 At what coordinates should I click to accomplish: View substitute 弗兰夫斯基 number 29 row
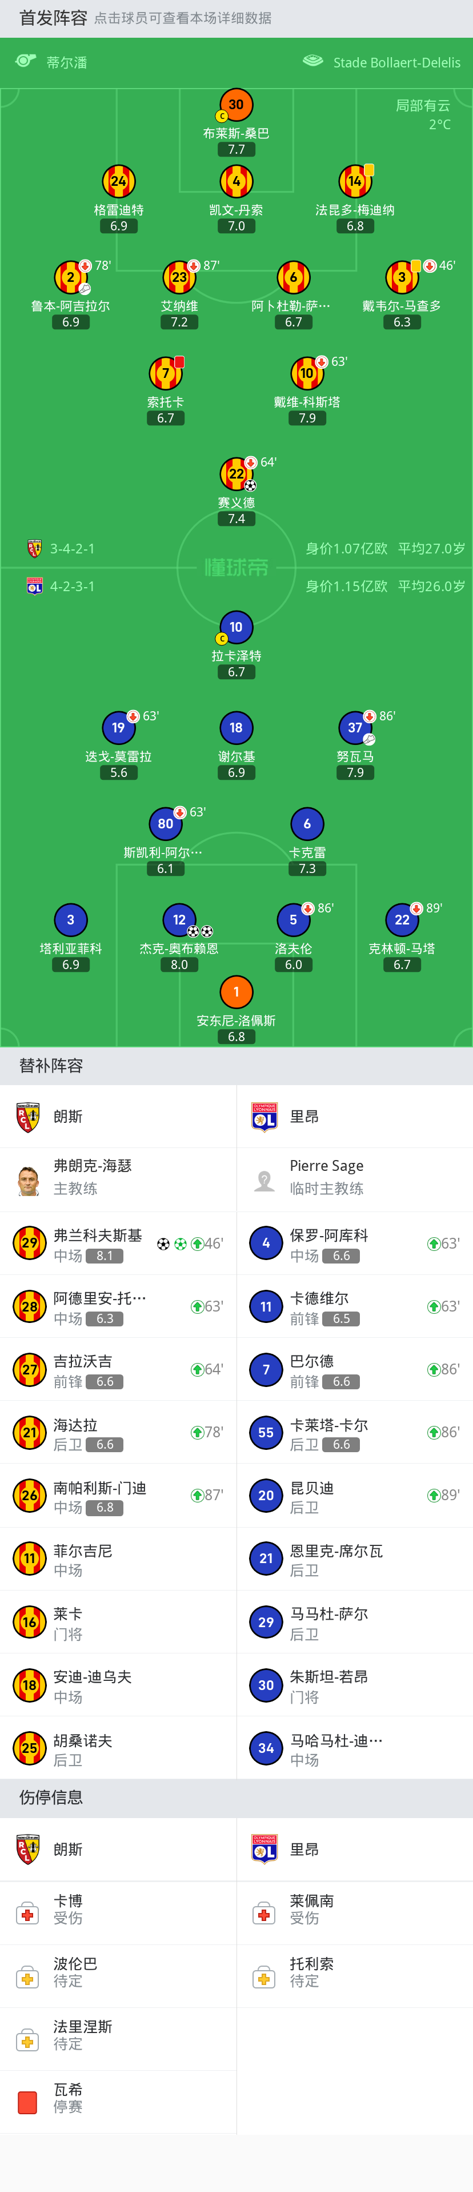118,1243
